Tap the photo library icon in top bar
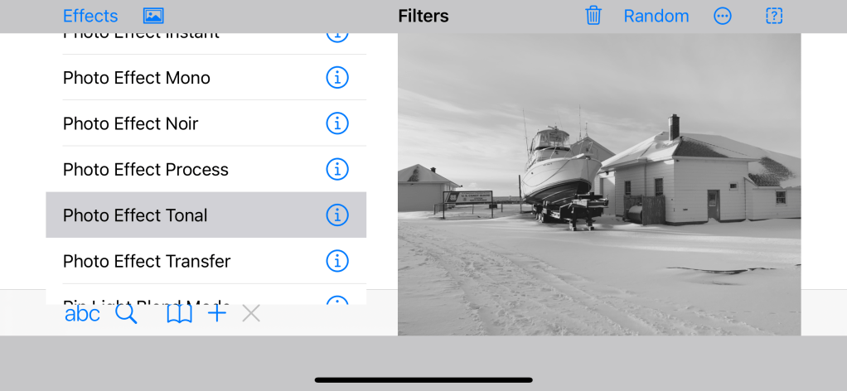The width and height of the screenshot is (847, 391). coord(153,16)
